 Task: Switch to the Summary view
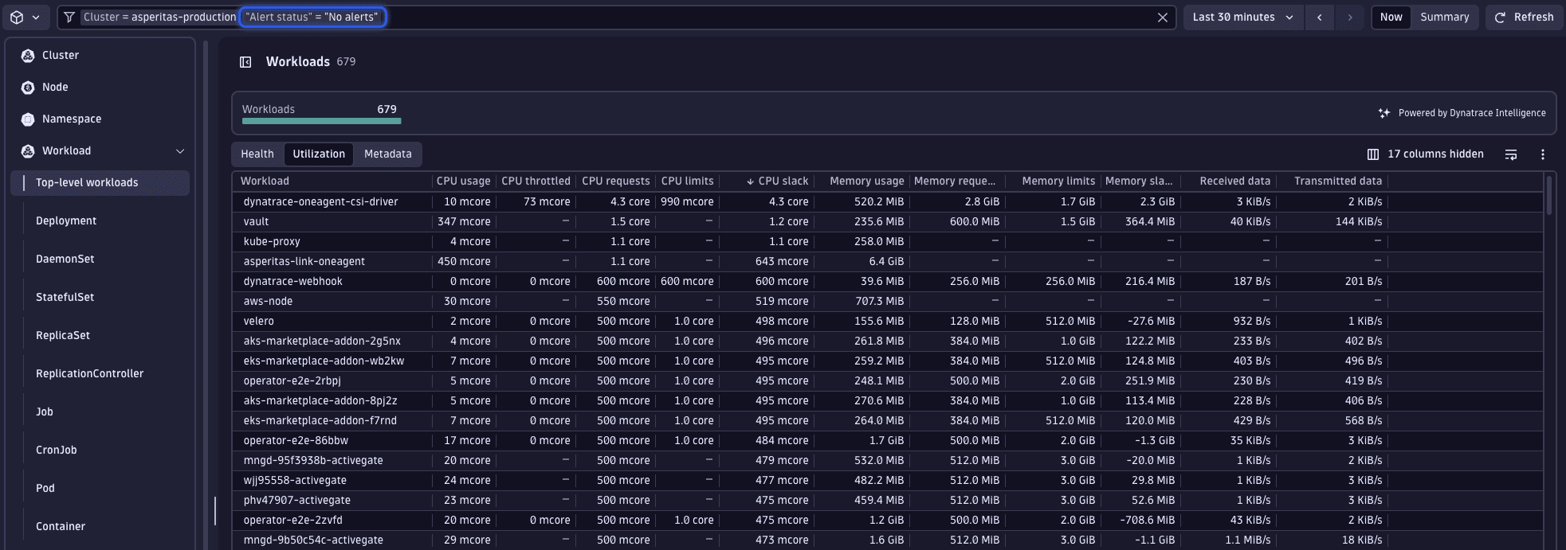point(1444,18)
